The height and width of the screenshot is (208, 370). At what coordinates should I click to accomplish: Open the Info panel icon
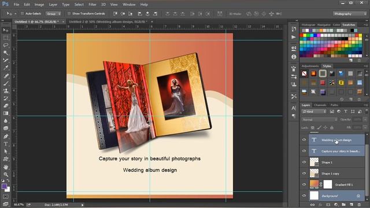click(294, 57)
